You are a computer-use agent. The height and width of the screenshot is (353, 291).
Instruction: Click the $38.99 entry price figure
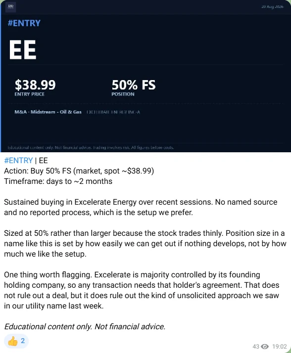click(35, 85)
